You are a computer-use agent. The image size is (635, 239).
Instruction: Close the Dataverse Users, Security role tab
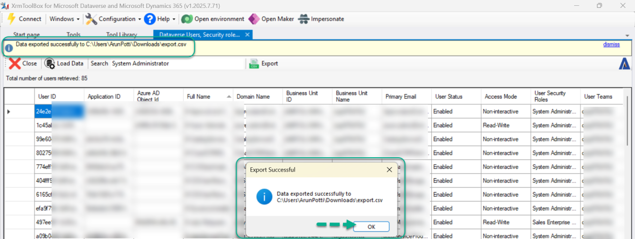[248, 35]
